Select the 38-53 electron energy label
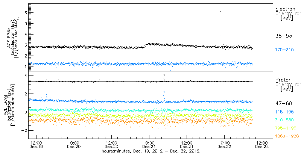 pyautogui.click(x=284, y=36)
